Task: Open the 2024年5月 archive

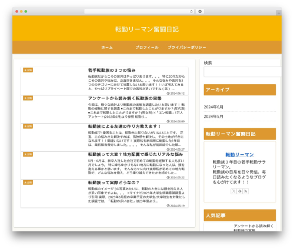Action: (213, 117)
